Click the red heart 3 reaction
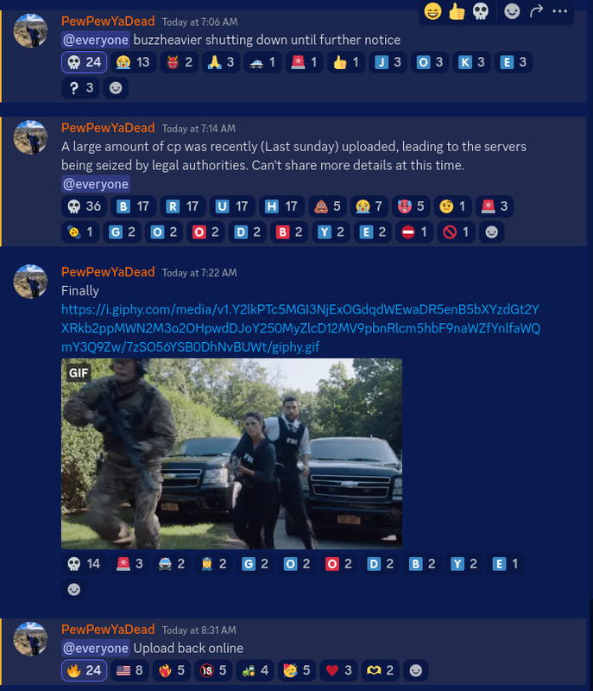Screen dimensions: 593x691 pyautogui.click(x=338, y=670)
